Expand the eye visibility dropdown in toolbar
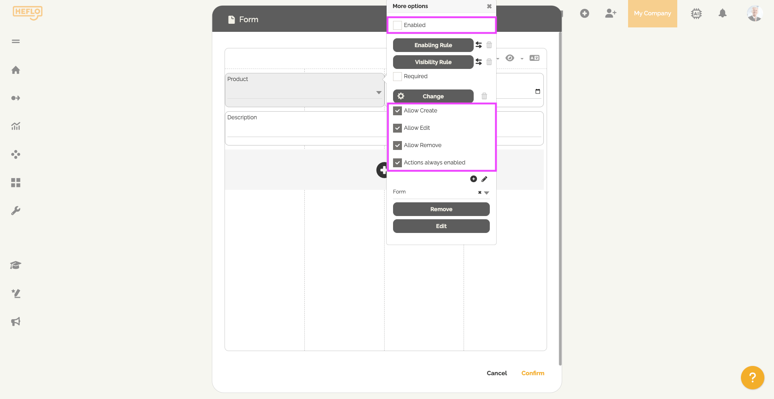Image resolution: width=774 pixels, height=399 pixels. [522, 58]
